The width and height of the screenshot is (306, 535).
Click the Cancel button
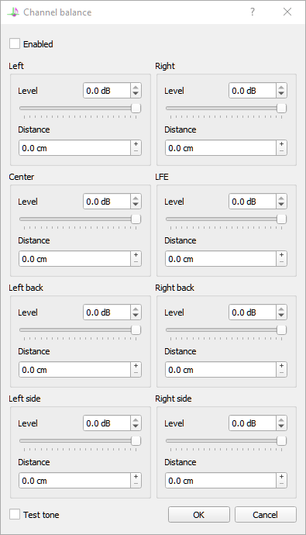265,514
